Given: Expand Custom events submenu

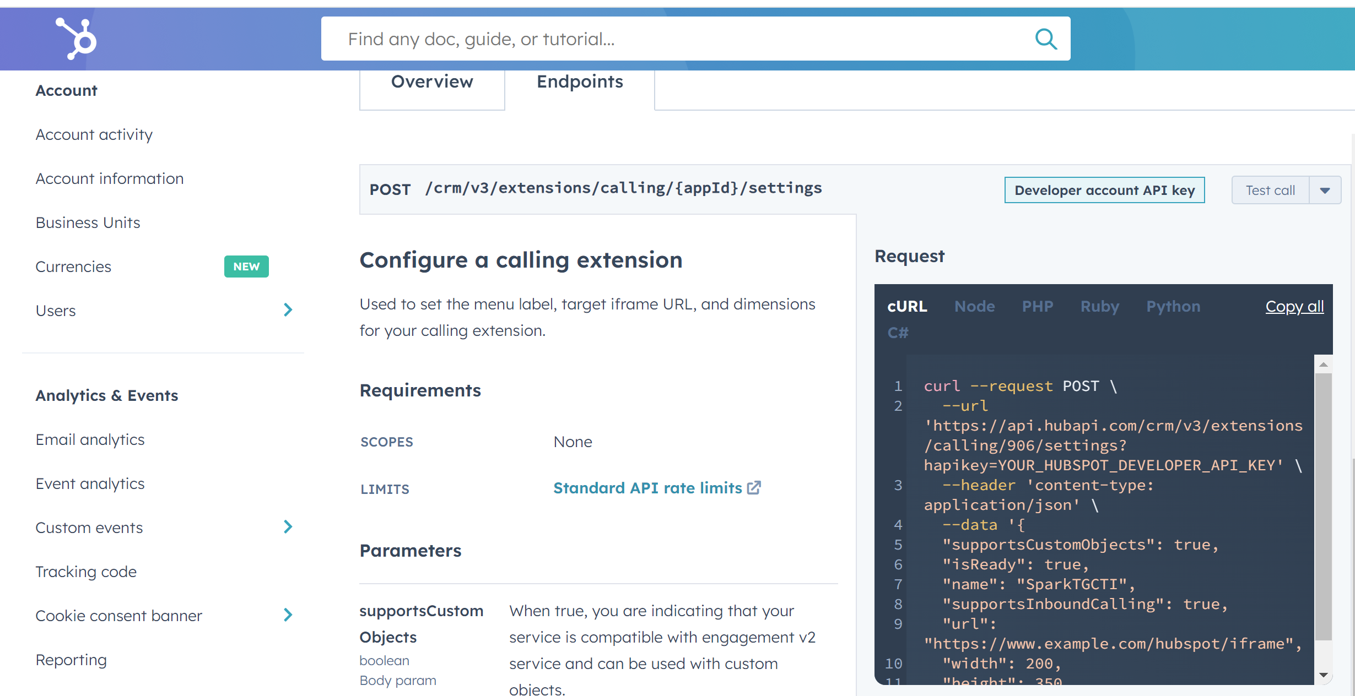Looking at the screenshot, I should [288, 527].
